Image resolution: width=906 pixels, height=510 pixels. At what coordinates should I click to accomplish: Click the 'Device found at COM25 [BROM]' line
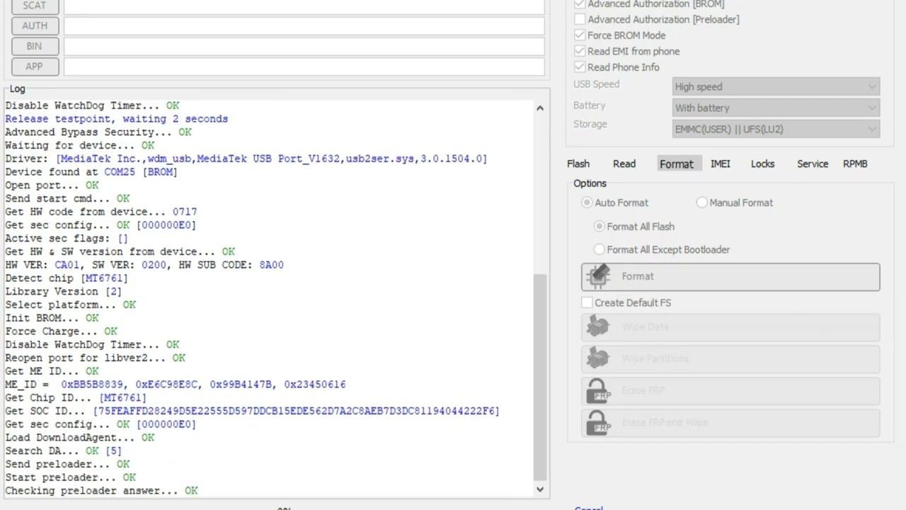point(91,172)
